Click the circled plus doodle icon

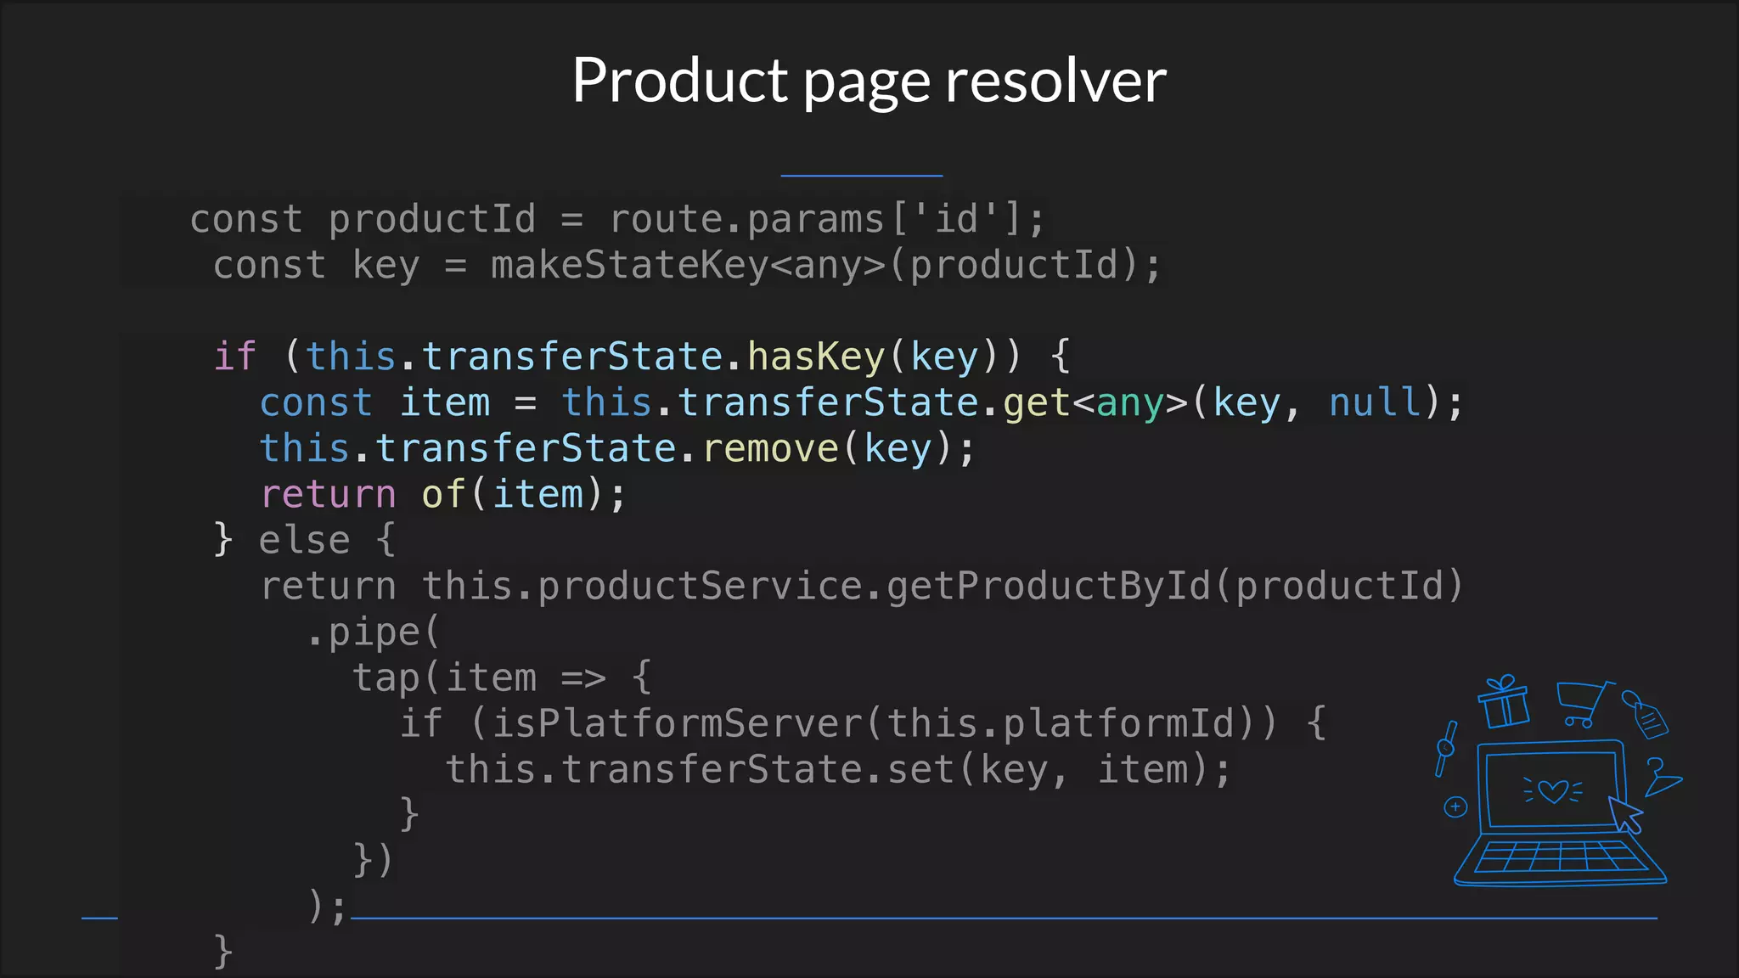(x=1455, y=807)
